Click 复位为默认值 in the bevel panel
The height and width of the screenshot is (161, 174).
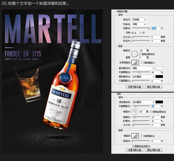(154, 87)
